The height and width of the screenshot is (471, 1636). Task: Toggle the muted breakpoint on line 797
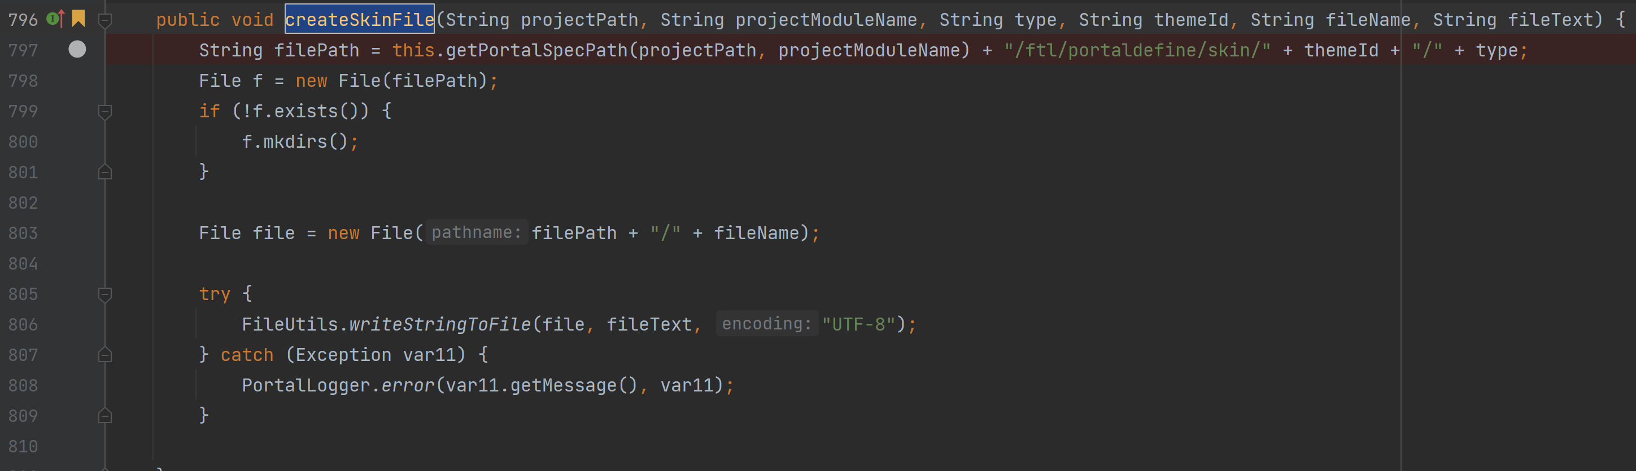pyautogui.click(x=77, y=49)
